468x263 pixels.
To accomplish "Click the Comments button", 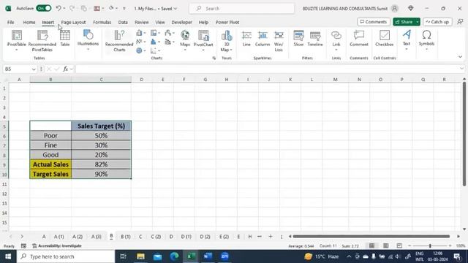I will click(374, 22).
